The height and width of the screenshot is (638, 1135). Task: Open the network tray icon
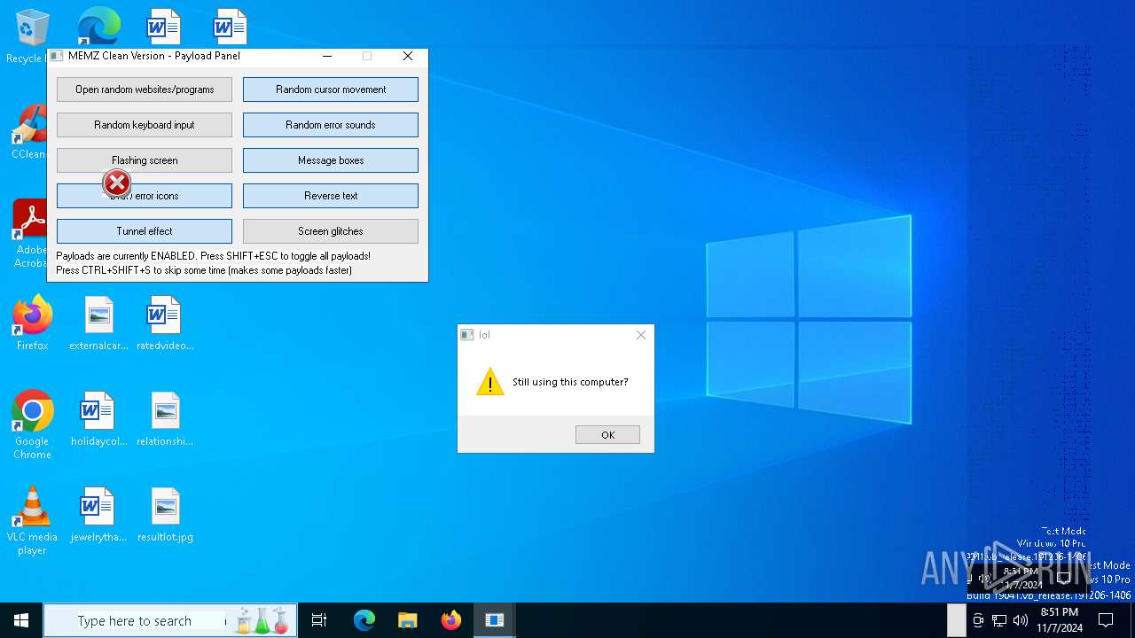click(x=999, y=620)
